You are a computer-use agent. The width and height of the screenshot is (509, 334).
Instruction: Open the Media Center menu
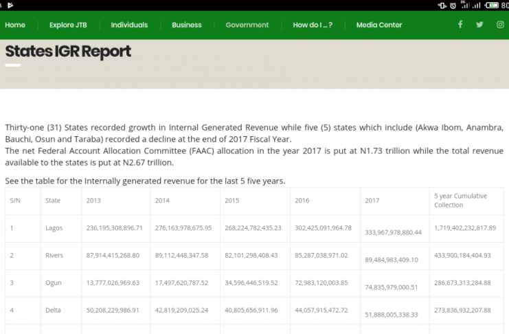click(x=379, y=25)
